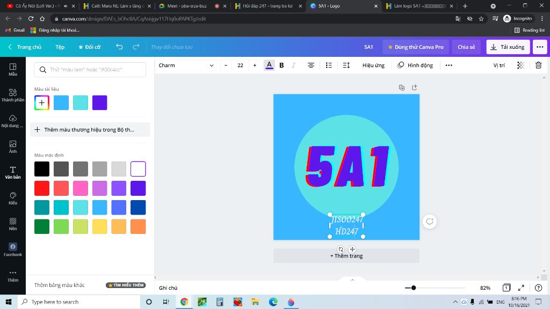Select the black default color swatch
Viewport: 550px width, 309px height.
click(42, 169)
